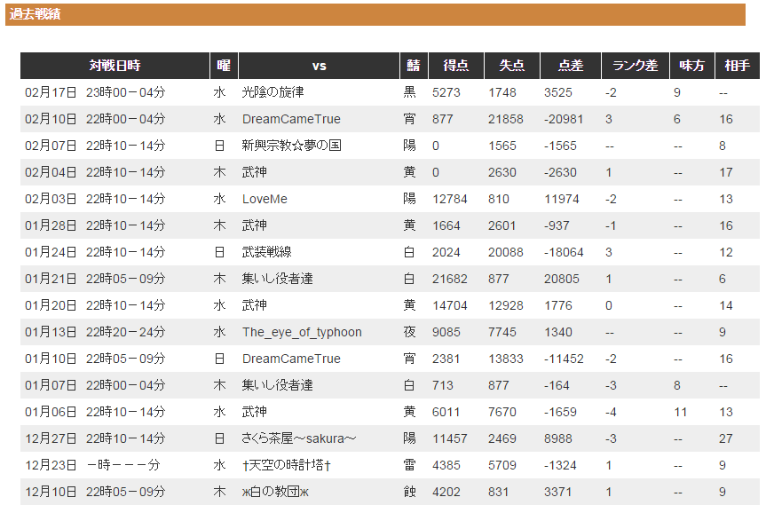Click the 過去戦績 section title
The width and height of the screenshot is (766, 513).
coord(35,14)
